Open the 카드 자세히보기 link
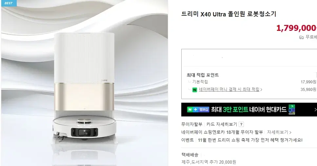This screenshot has height=166, width=317. (x=222, y=124)
